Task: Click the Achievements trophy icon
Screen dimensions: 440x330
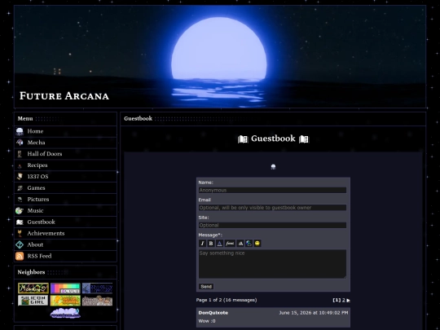Action: coord(20,233)
